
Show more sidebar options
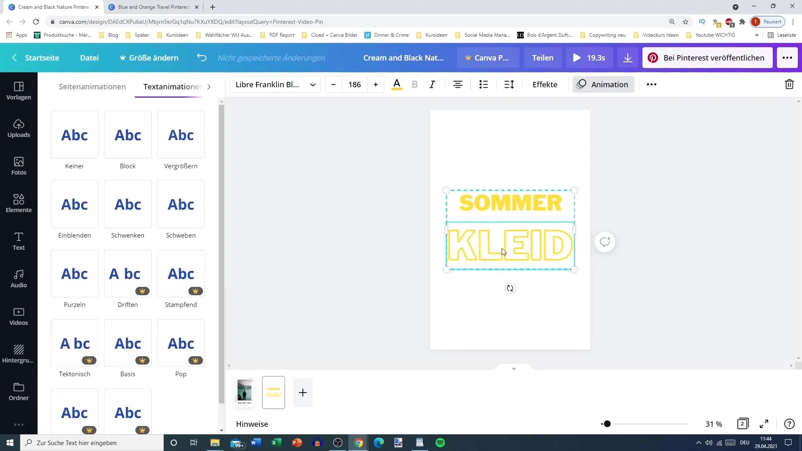pos(19,425)
